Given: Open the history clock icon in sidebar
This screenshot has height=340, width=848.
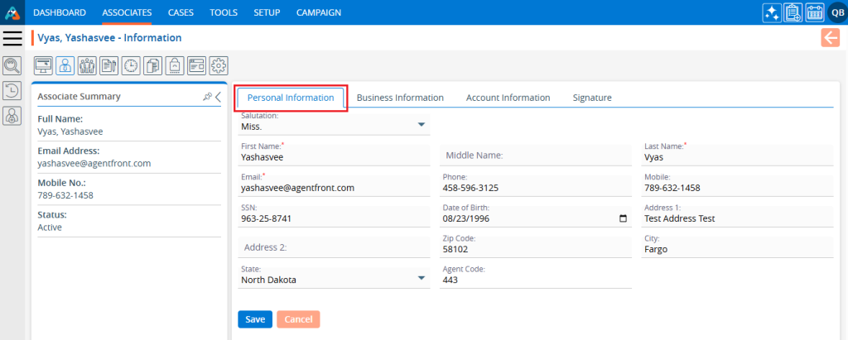Looking at the screenshot, I should pyautogui.click(x=12, y=91).
